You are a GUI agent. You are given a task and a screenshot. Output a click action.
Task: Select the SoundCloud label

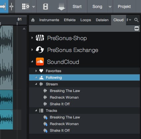63,62
